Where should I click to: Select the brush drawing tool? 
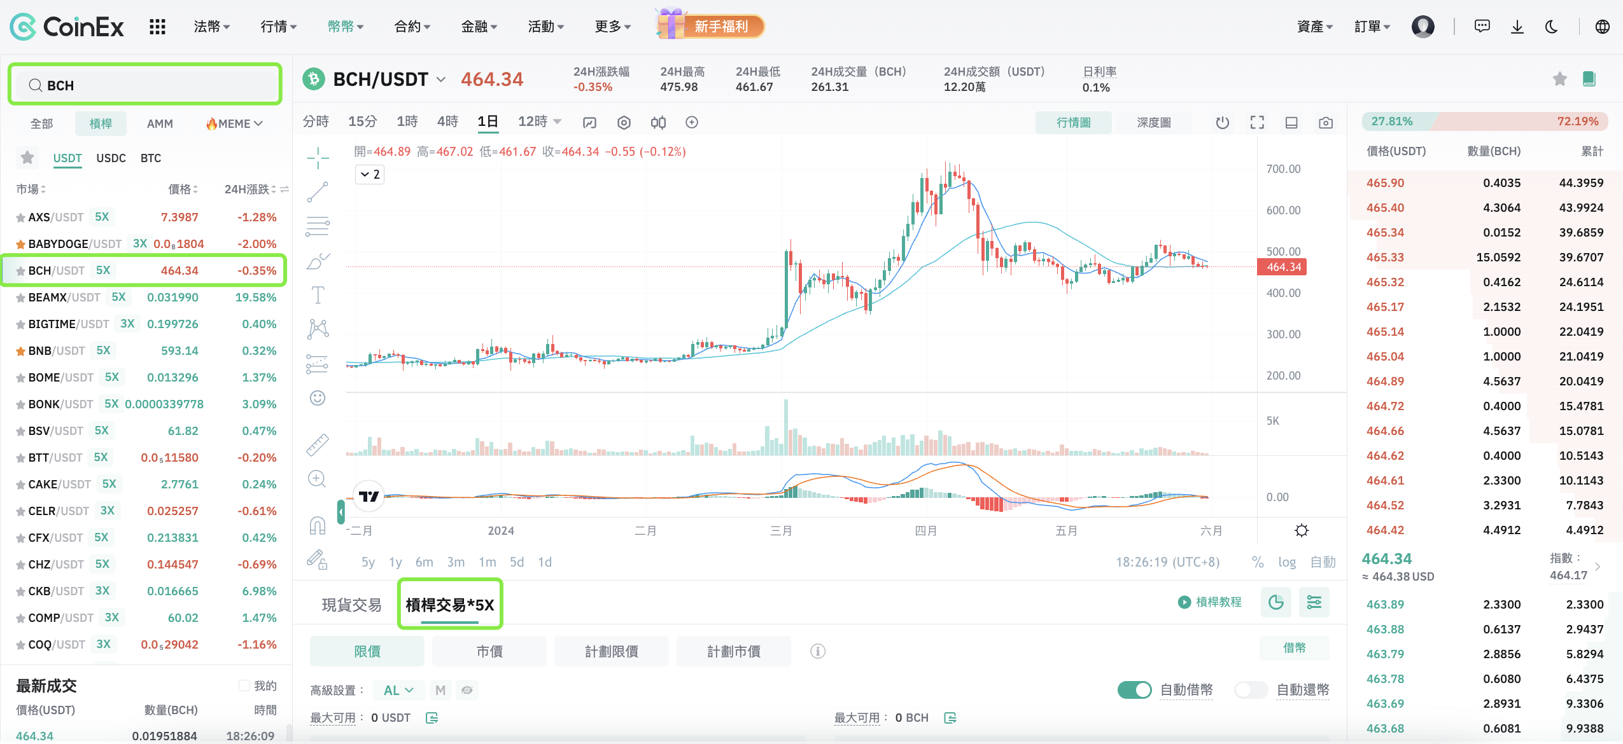(318, 261)
